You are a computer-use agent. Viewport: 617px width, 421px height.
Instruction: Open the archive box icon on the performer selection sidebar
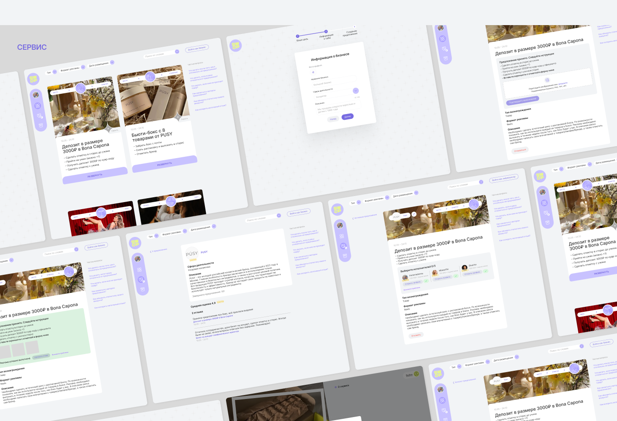tap(345, 256)
